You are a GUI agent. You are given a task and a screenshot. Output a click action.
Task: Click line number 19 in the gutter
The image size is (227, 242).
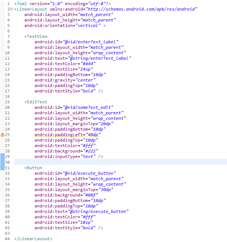tap(7, 102)
